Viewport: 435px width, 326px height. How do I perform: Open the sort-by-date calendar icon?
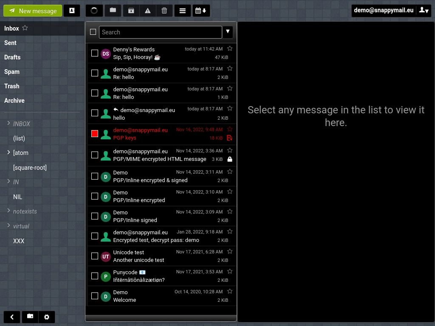tap(201, 11)
